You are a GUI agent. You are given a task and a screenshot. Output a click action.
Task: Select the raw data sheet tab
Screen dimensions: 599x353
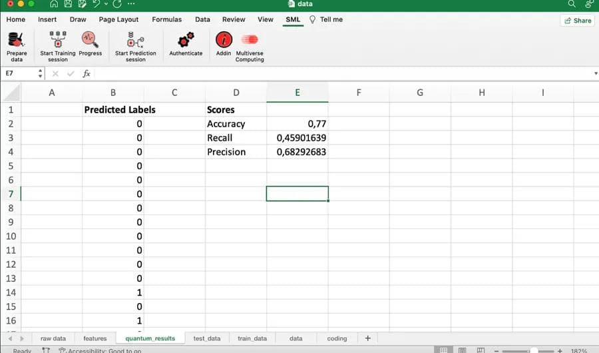(53, 338)
